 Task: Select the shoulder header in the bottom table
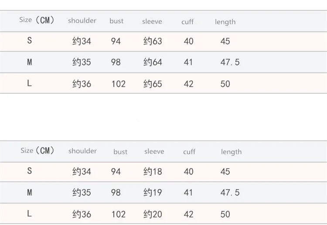[82, 151]
